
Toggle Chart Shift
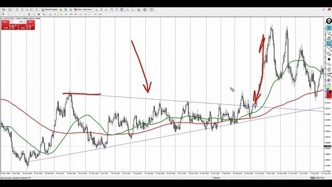[x=133, y=9]
